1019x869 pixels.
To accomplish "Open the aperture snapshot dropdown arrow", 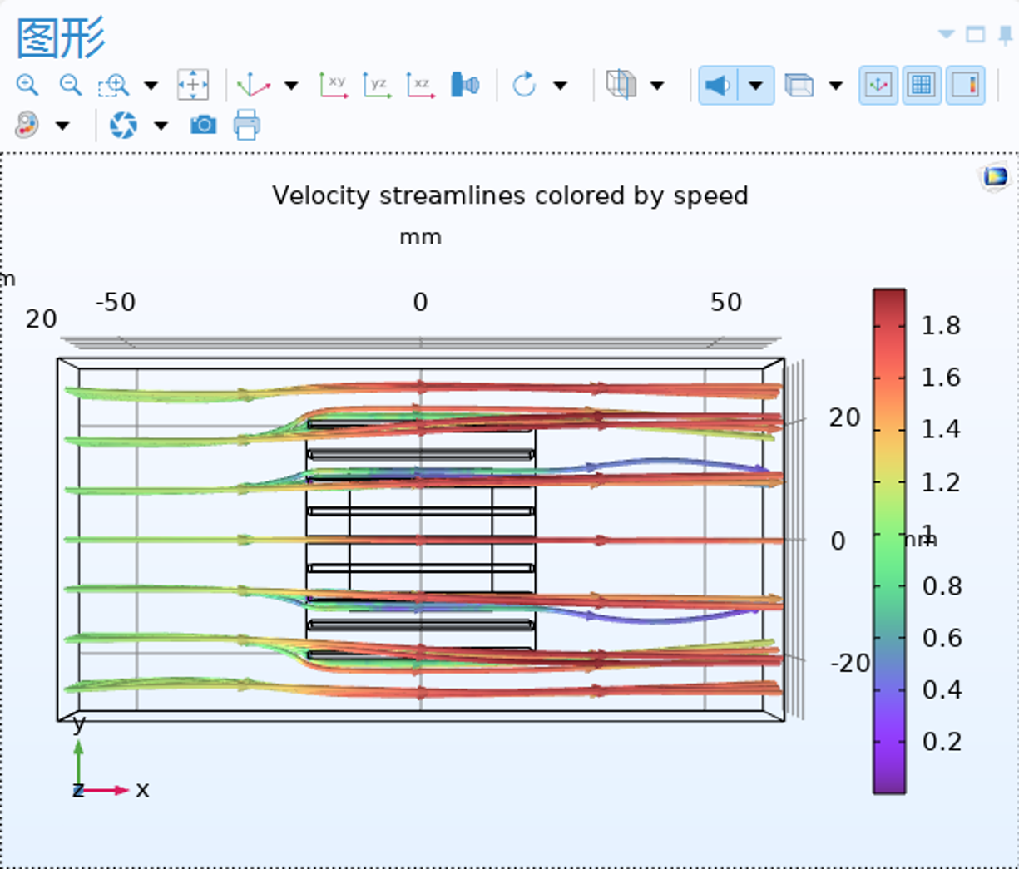I will pos(161,126).
